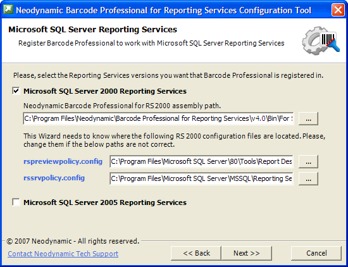Click into the RS 2000 assembly path field
The height and width of the screenshot is (267, 348).
[x=158, y=118]
